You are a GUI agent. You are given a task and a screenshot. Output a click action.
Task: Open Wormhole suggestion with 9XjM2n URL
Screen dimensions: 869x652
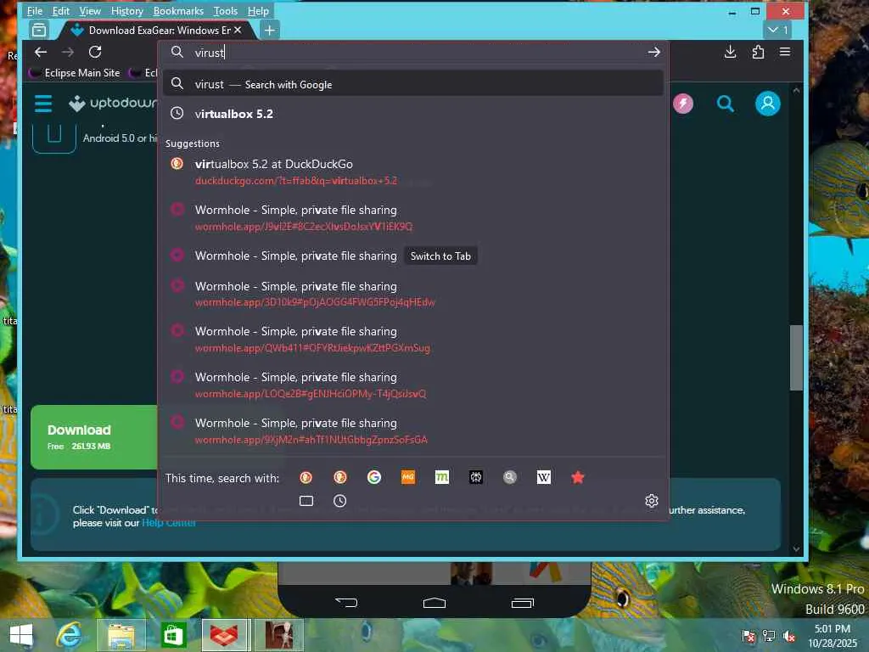click(x=413, y=430)
